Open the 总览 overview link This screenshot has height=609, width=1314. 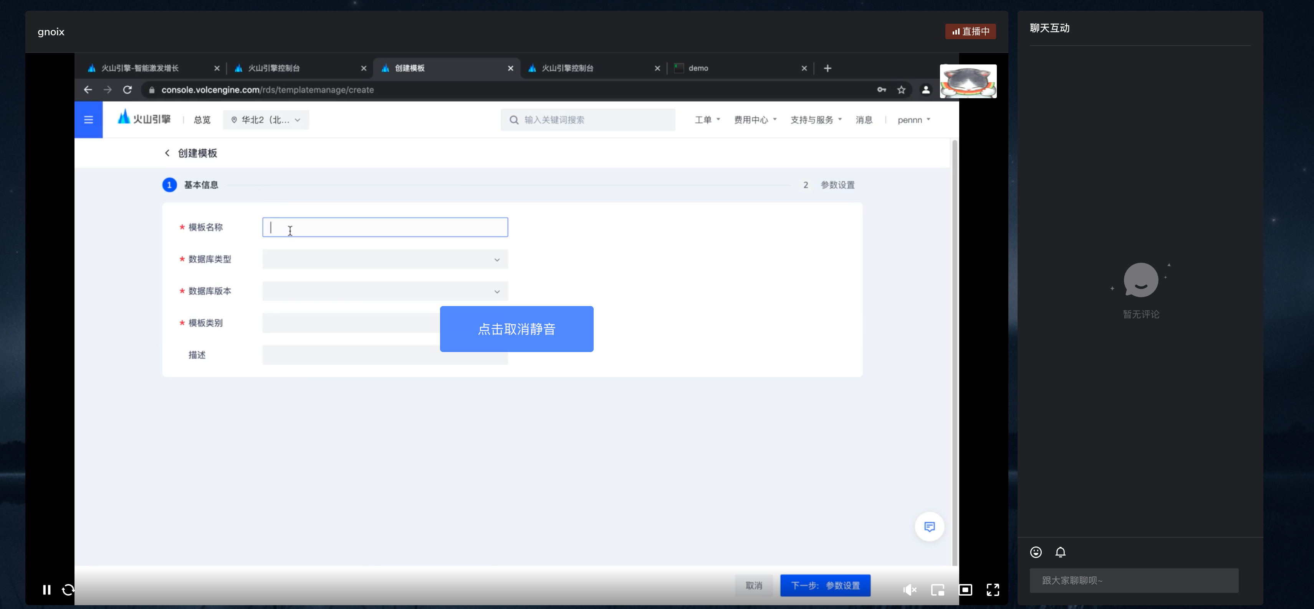point(202,120)
